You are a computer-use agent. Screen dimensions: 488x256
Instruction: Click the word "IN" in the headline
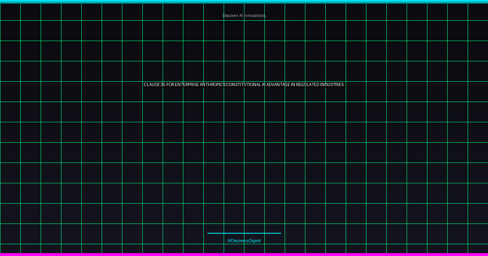293,85
